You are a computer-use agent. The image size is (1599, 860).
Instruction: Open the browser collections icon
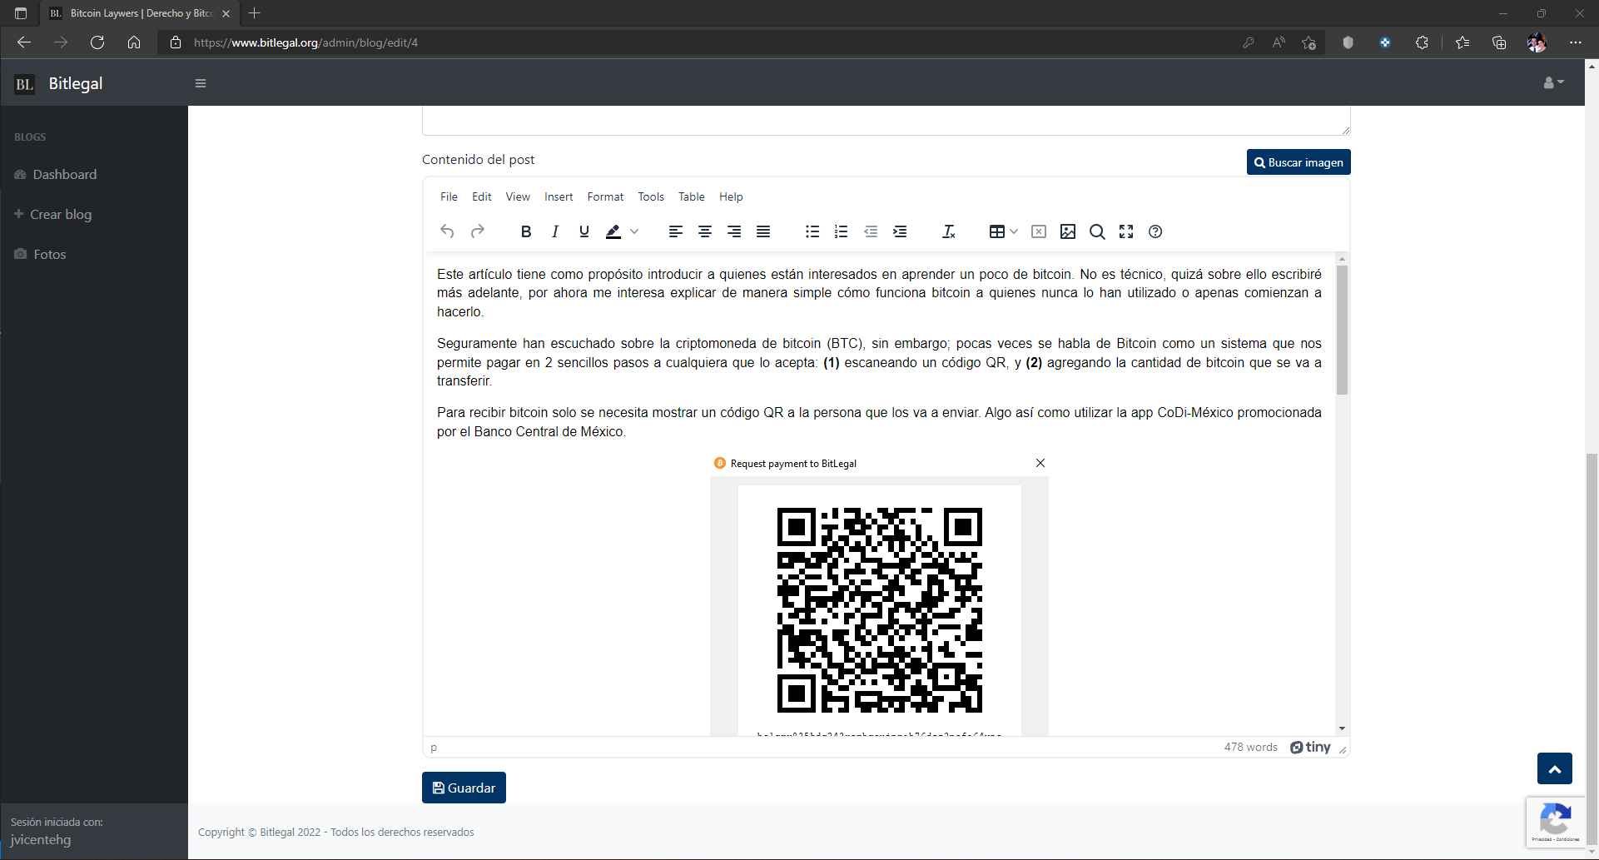(1499, 42)
